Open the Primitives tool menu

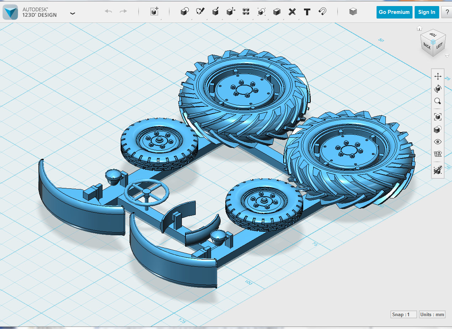[184, 12]
